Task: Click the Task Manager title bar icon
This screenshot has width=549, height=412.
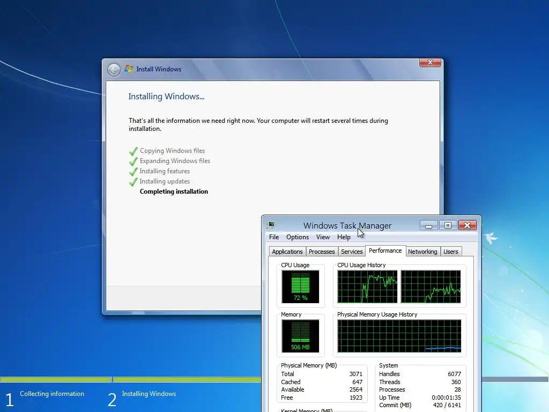Action: click(x=271, y=225)
